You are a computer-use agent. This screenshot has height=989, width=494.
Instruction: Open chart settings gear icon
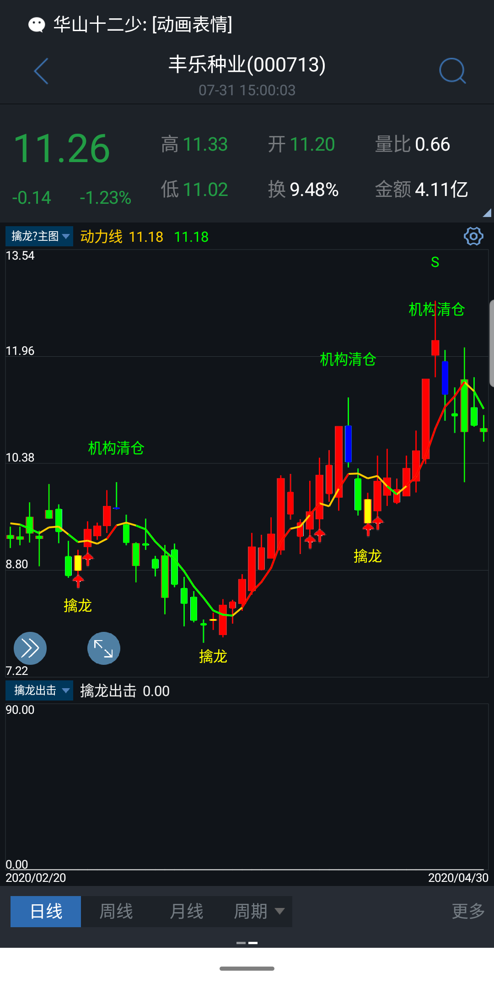(x=473, y=236)
